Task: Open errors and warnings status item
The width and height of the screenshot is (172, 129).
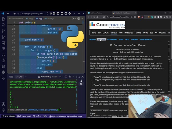Action: coord(37,116)
